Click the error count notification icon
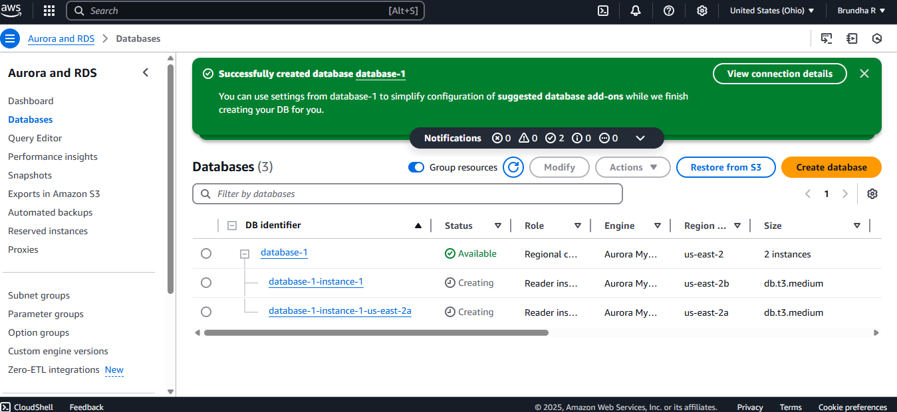This screenshot has width=897, height=412. click(497, 138)
